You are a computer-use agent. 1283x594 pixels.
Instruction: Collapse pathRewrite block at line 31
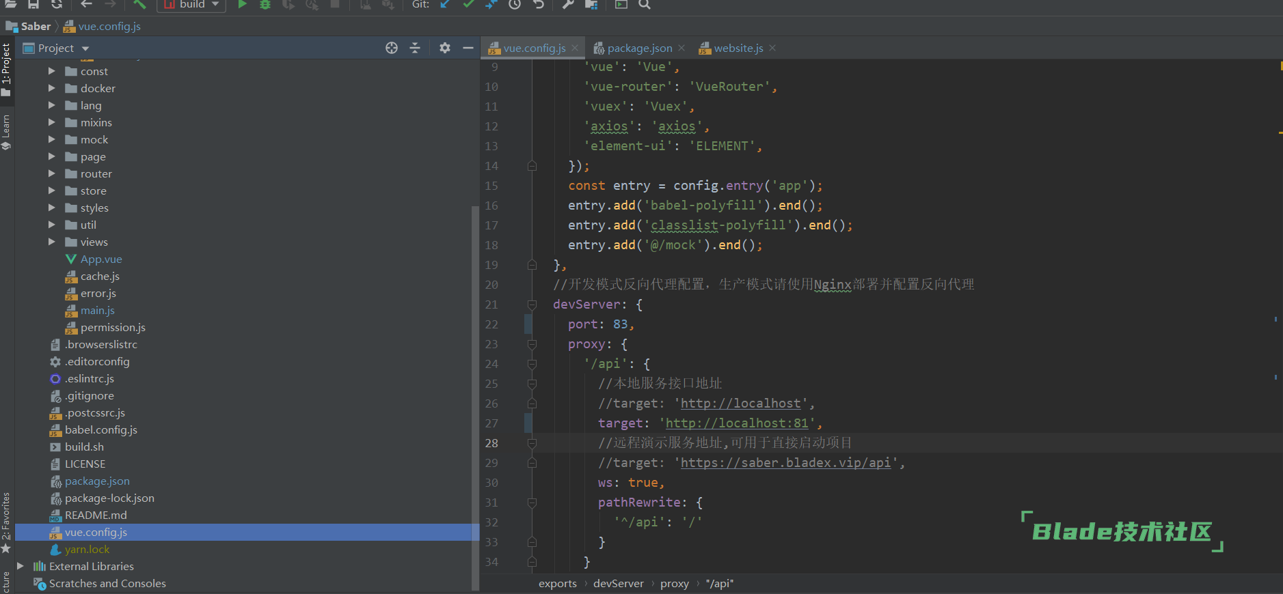[x=532, y=503]
